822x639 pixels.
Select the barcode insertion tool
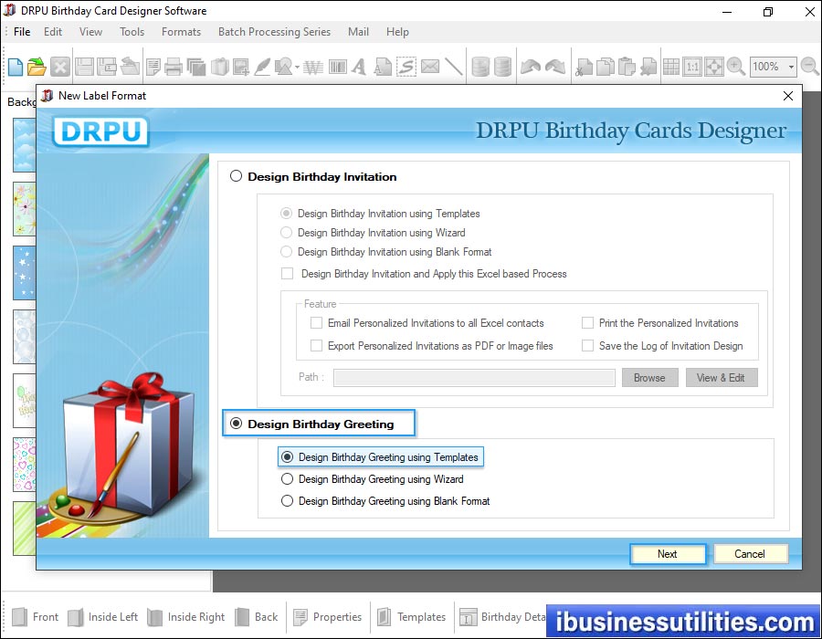pyautogui.click(x=336, y=66)
